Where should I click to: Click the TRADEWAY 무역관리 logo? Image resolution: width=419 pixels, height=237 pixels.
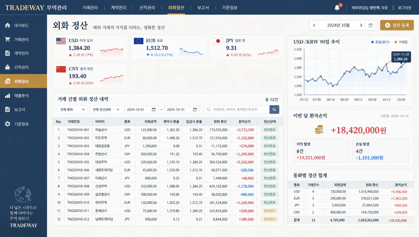[x=36, y=7]
